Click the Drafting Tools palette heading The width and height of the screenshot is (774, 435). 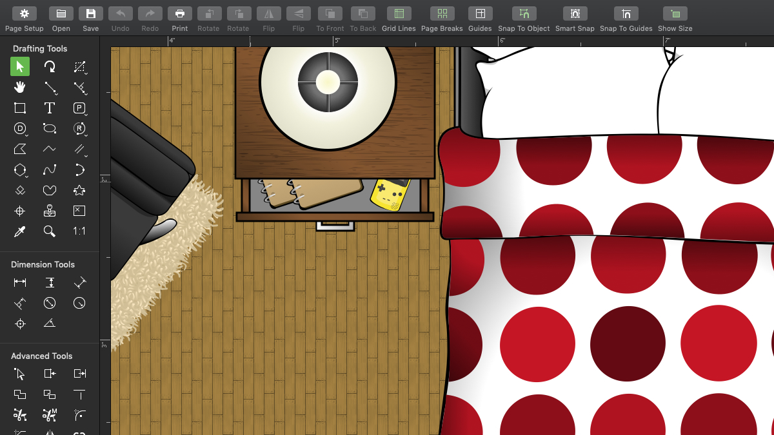point(40,48)
